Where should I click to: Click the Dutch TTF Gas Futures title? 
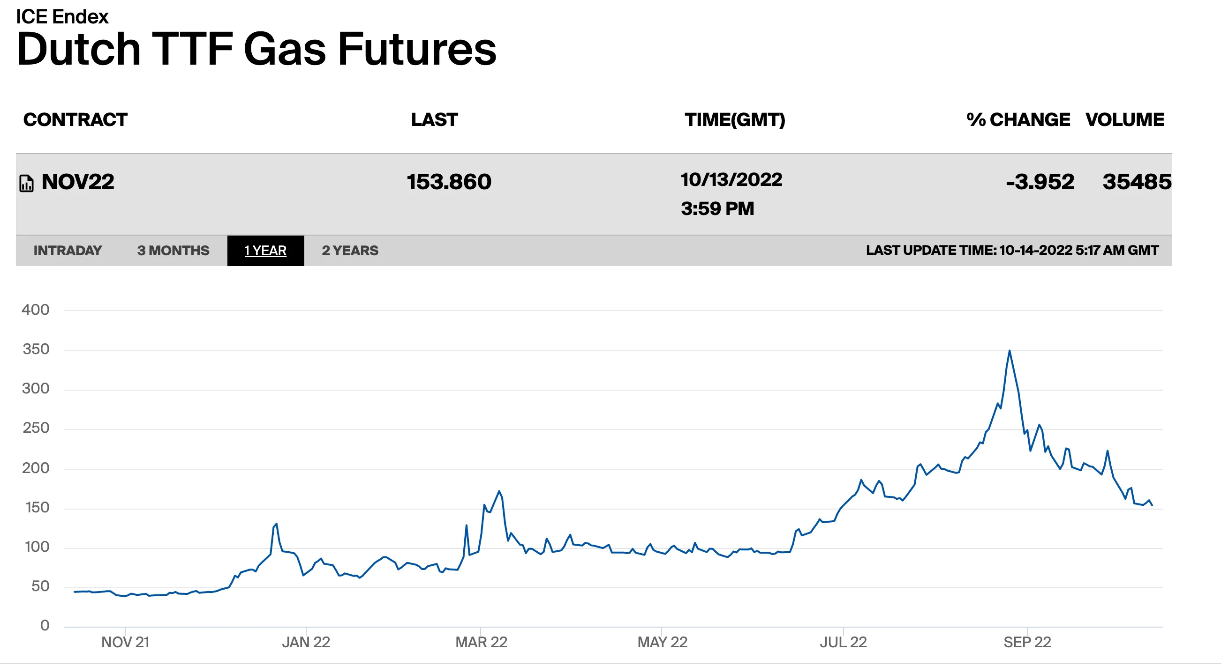pyautogui.click(x=256, y=49)
